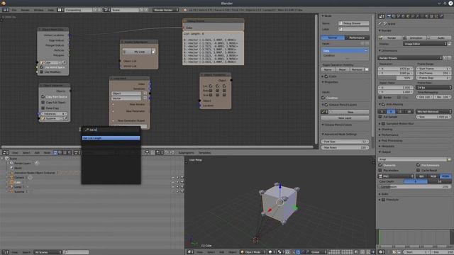Open the Display Image Editor dropdown
This screenshot has width=454, height=255.
(x=425, y=44)
